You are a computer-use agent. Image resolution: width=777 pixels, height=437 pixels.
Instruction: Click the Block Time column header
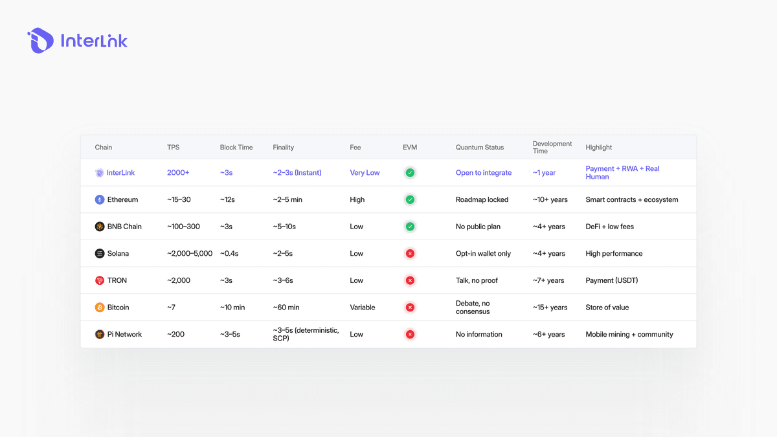pos(236,148)
